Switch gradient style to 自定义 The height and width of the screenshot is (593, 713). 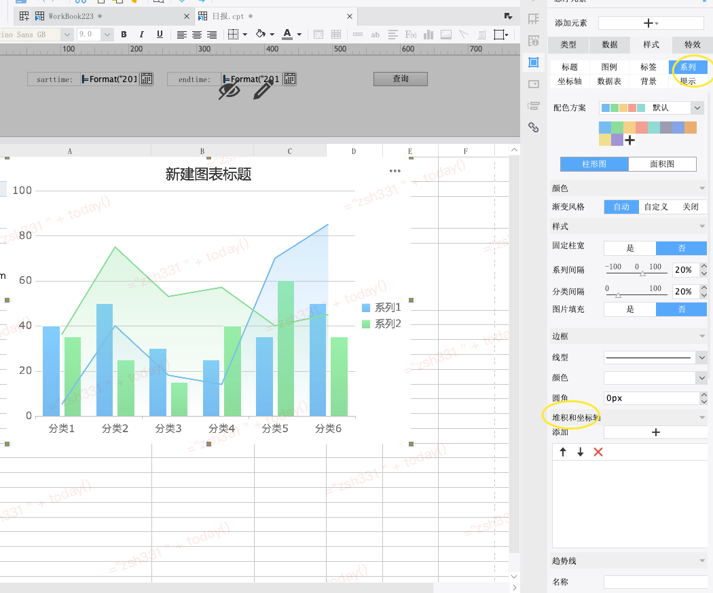[x=656, y=207]
